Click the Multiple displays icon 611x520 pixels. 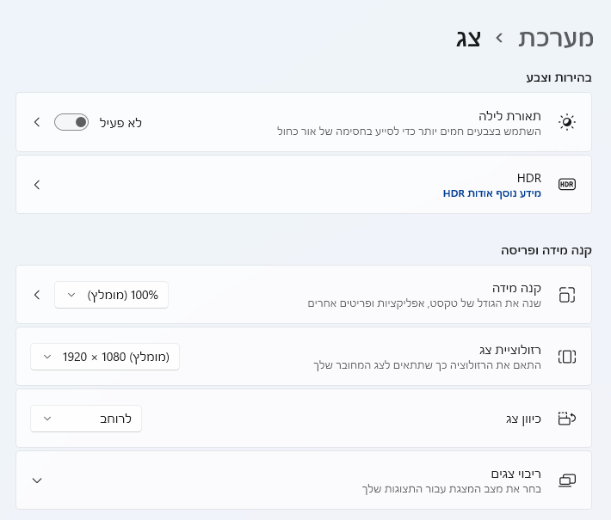[566, 480]
